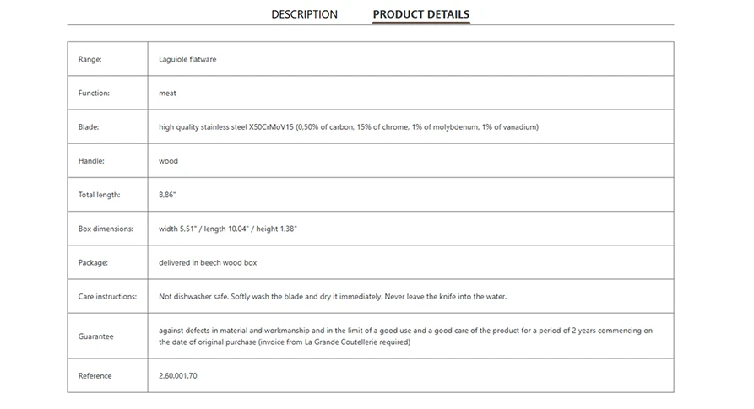Select the PRODUCT DETAILS tab
Viewport: 754px width, 409px height.
(421, 14)
